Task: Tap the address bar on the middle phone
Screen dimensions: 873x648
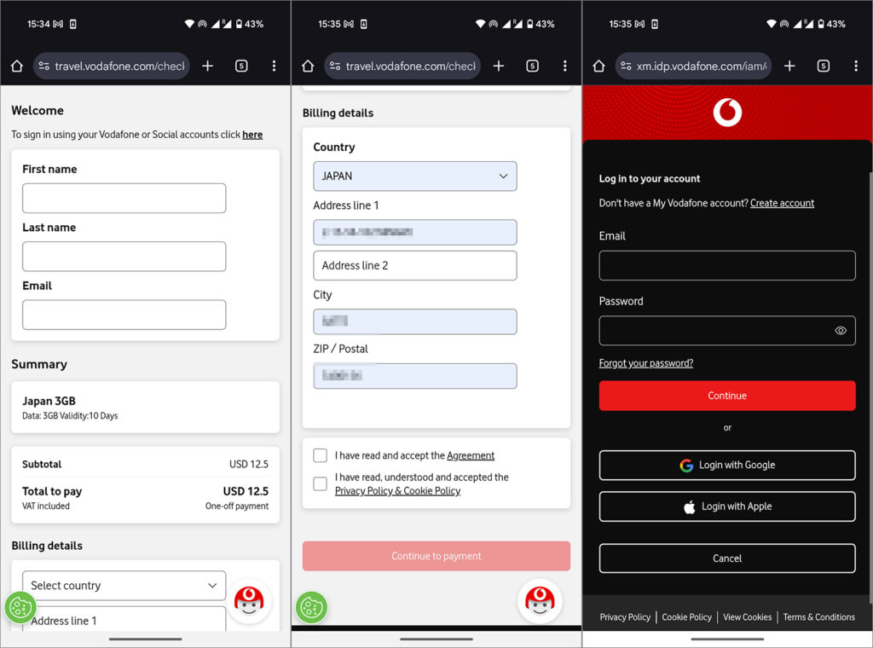Action: click(402, 67)
